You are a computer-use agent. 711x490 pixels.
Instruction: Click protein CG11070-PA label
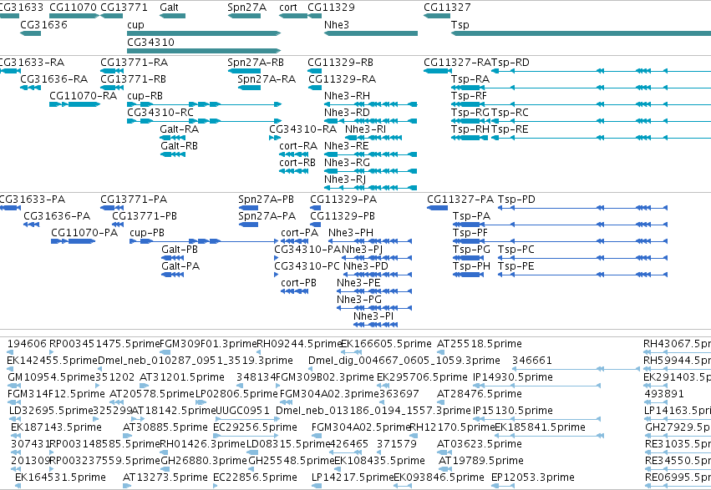click(84, 233)
